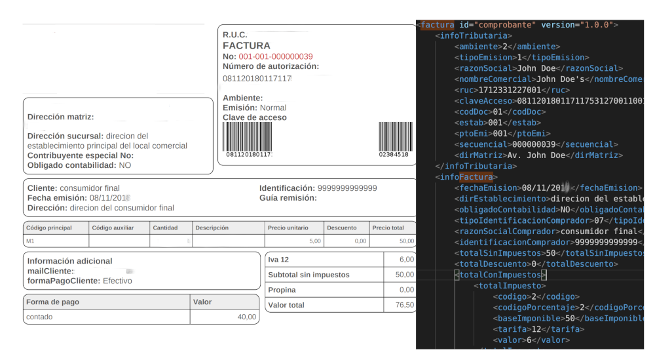The width and height of the screenshot is (655, 358).
Task: Click the Precio unitario column header
Action: [x=288, y=228]
